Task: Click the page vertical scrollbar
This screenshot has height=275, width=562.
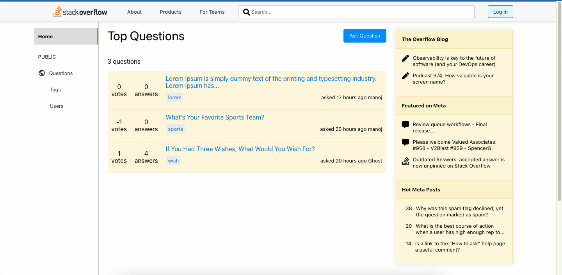Action: pyautogui.click(x=559, y=102)
